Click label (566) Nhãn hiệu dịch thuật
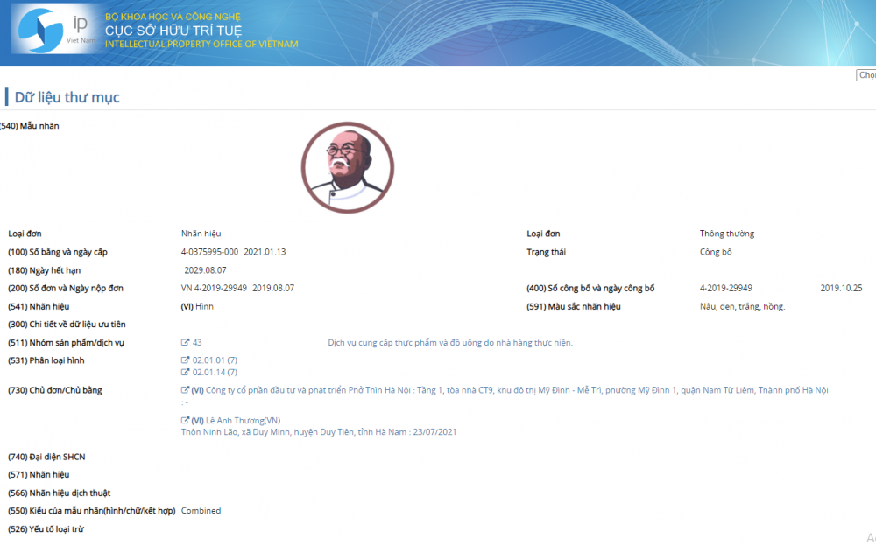The width and height of the screenshot is (876, 546). coord(60,493)
